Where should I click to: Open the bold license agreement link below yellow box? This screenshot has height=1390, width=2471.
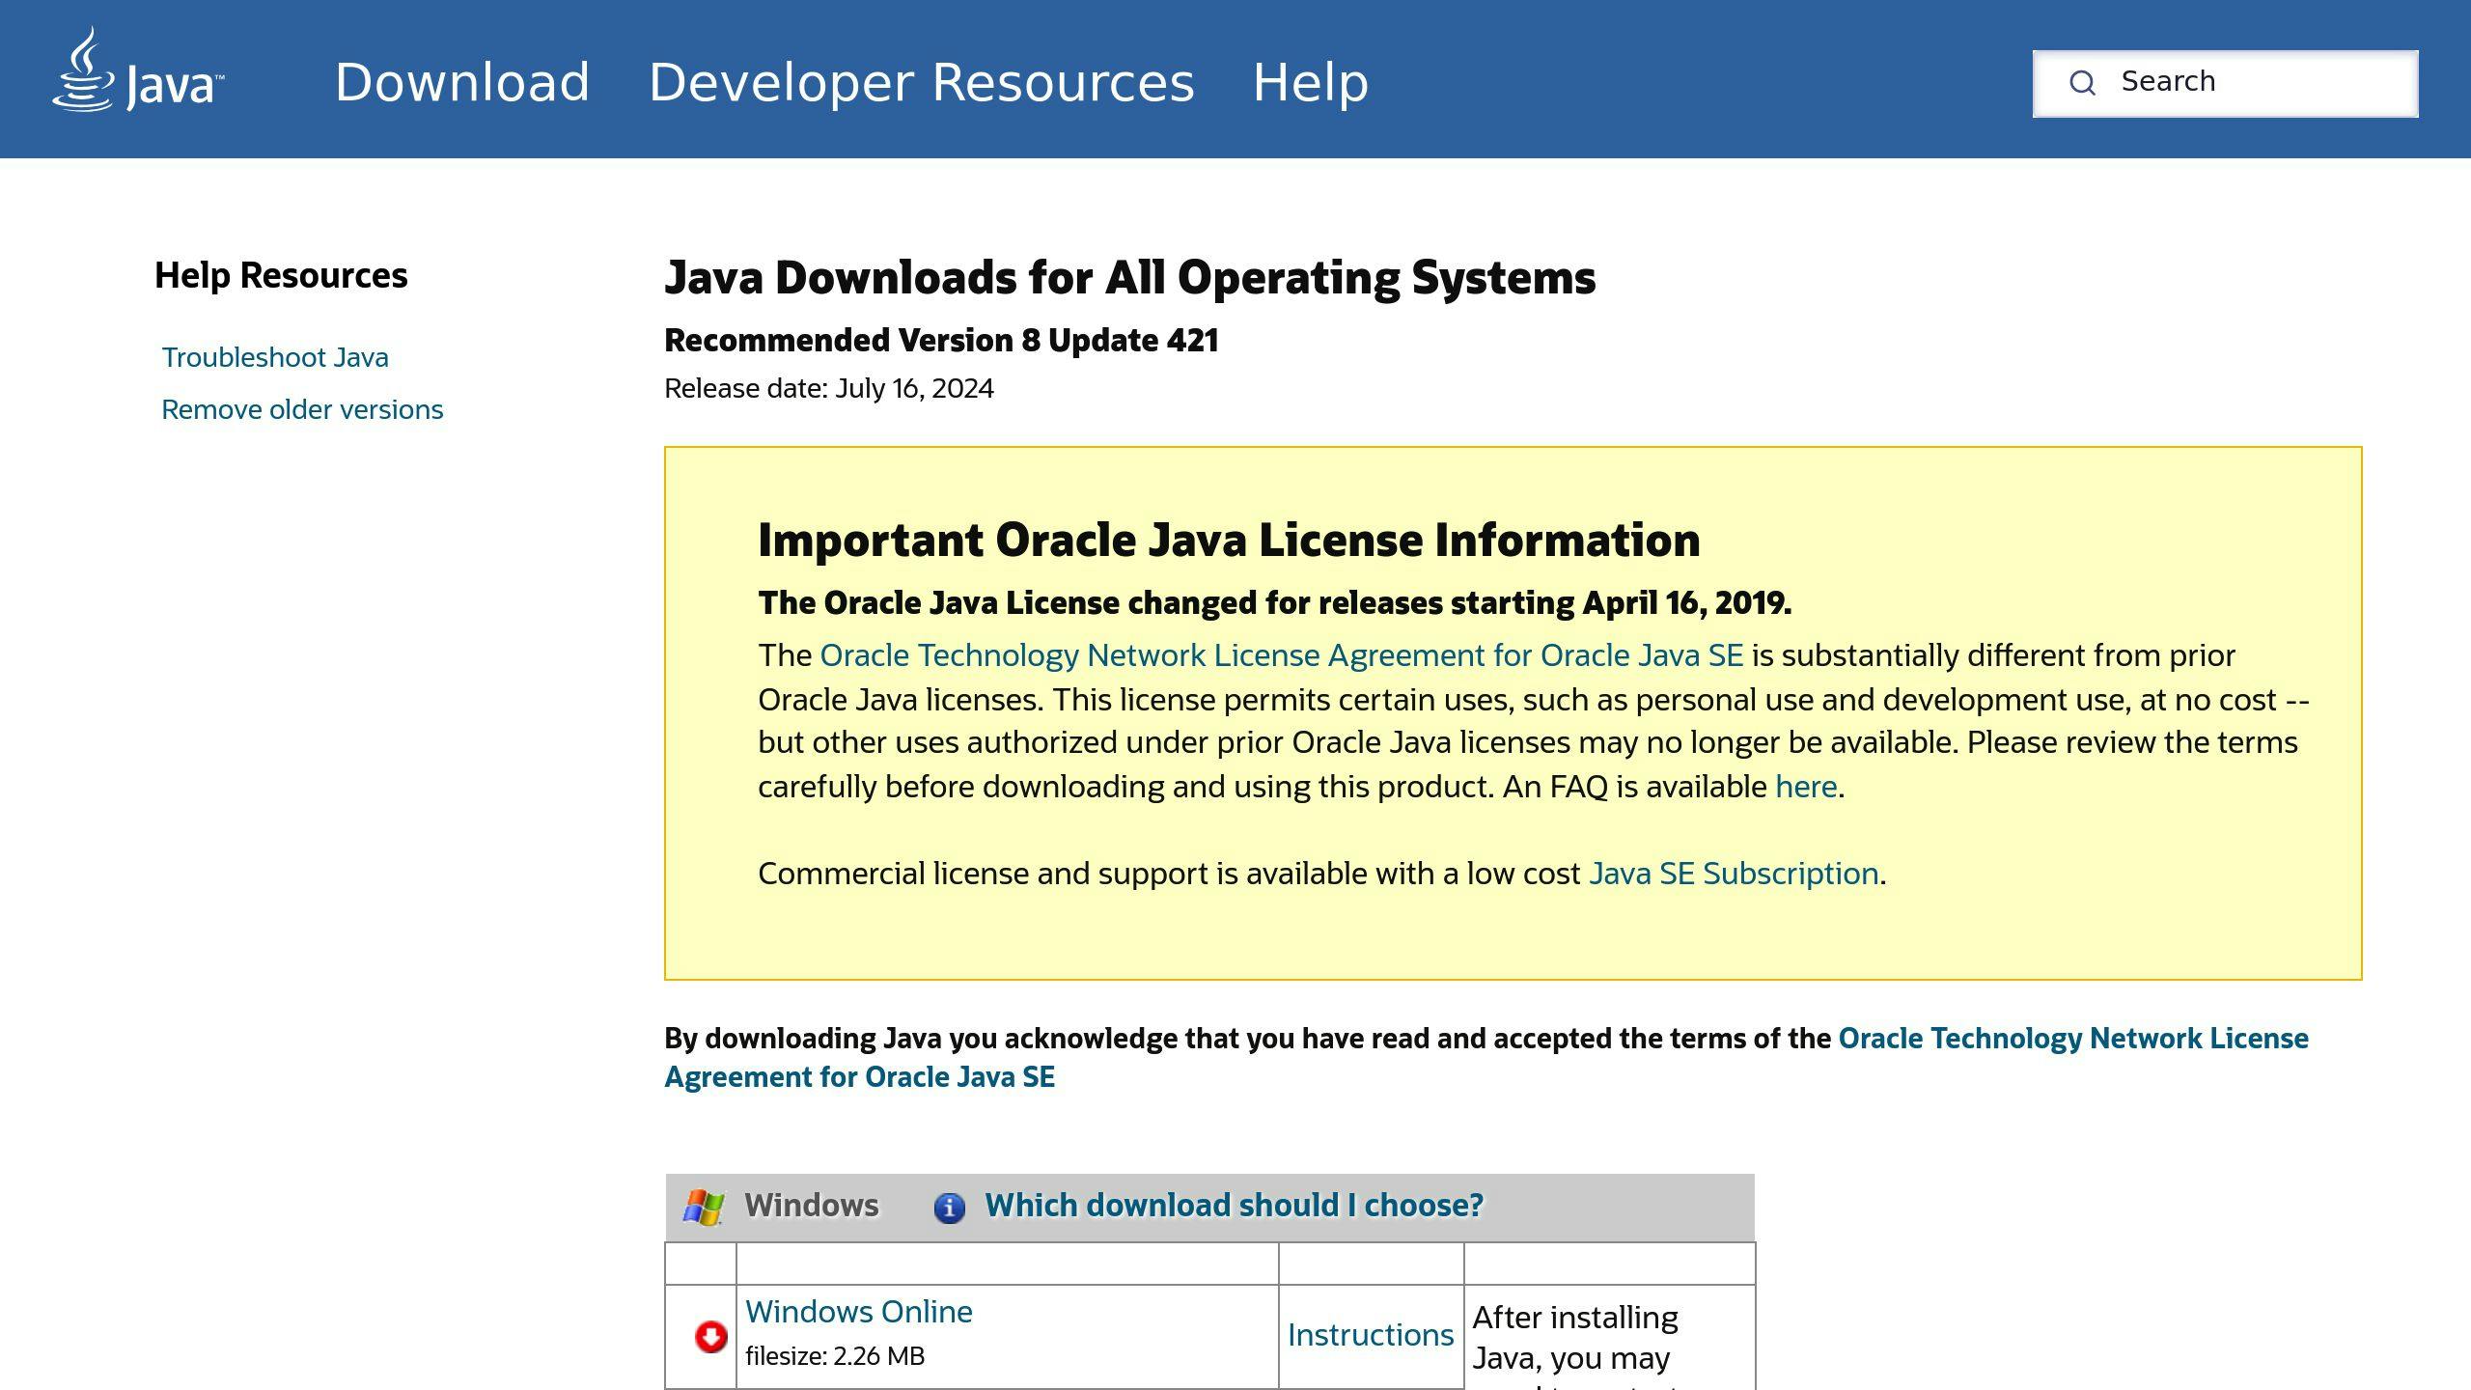1486,1058
